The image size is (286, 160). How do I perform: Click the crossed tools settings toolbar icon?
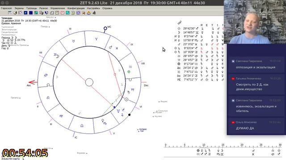pyautogui.click(x=84, y=13)
